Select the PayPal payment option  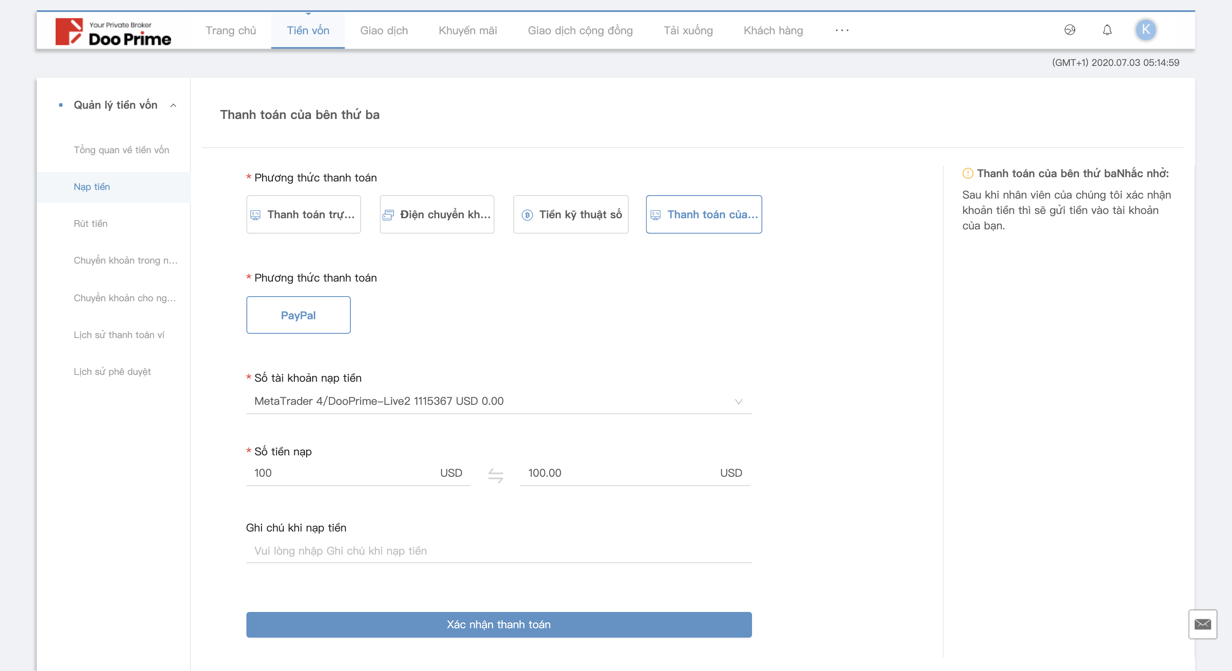(298, 315)
